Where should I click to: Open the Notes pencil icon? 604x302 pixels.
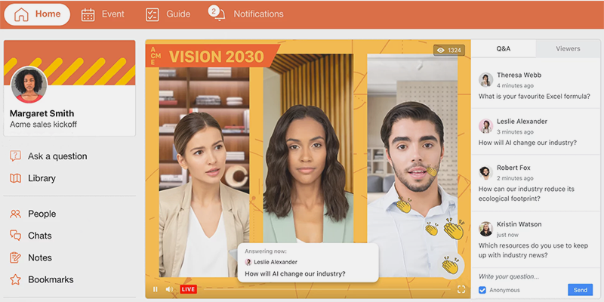pos(15,257)
